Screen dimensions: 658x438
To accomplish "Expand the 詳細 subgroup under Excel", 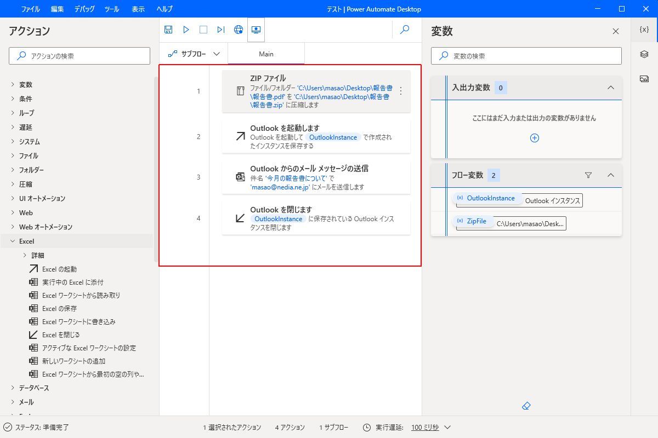I will (x=25, y=255).
